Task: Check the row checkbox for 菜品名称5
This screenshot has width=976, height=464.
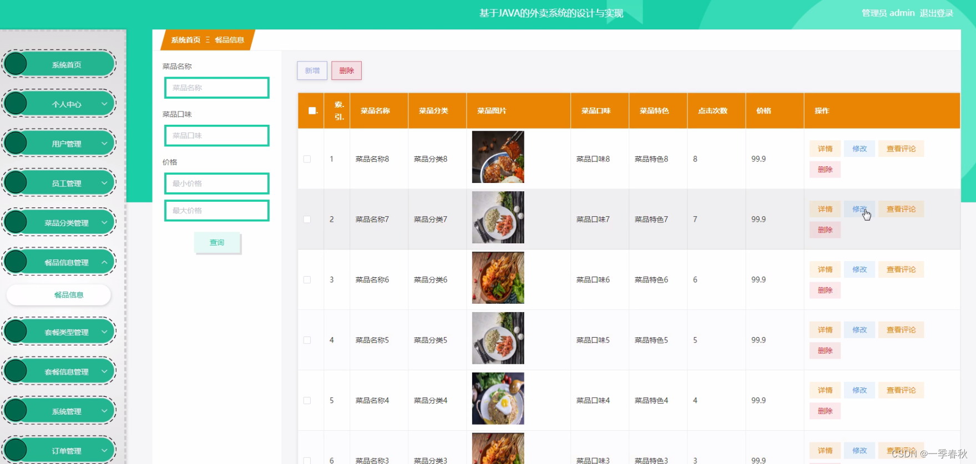Action: pos(307,340)
